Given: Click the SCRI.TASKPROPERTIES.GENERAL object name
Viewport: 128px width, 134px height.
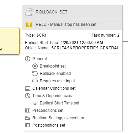Looking at the screenshot, I should [x=85, y=48].
